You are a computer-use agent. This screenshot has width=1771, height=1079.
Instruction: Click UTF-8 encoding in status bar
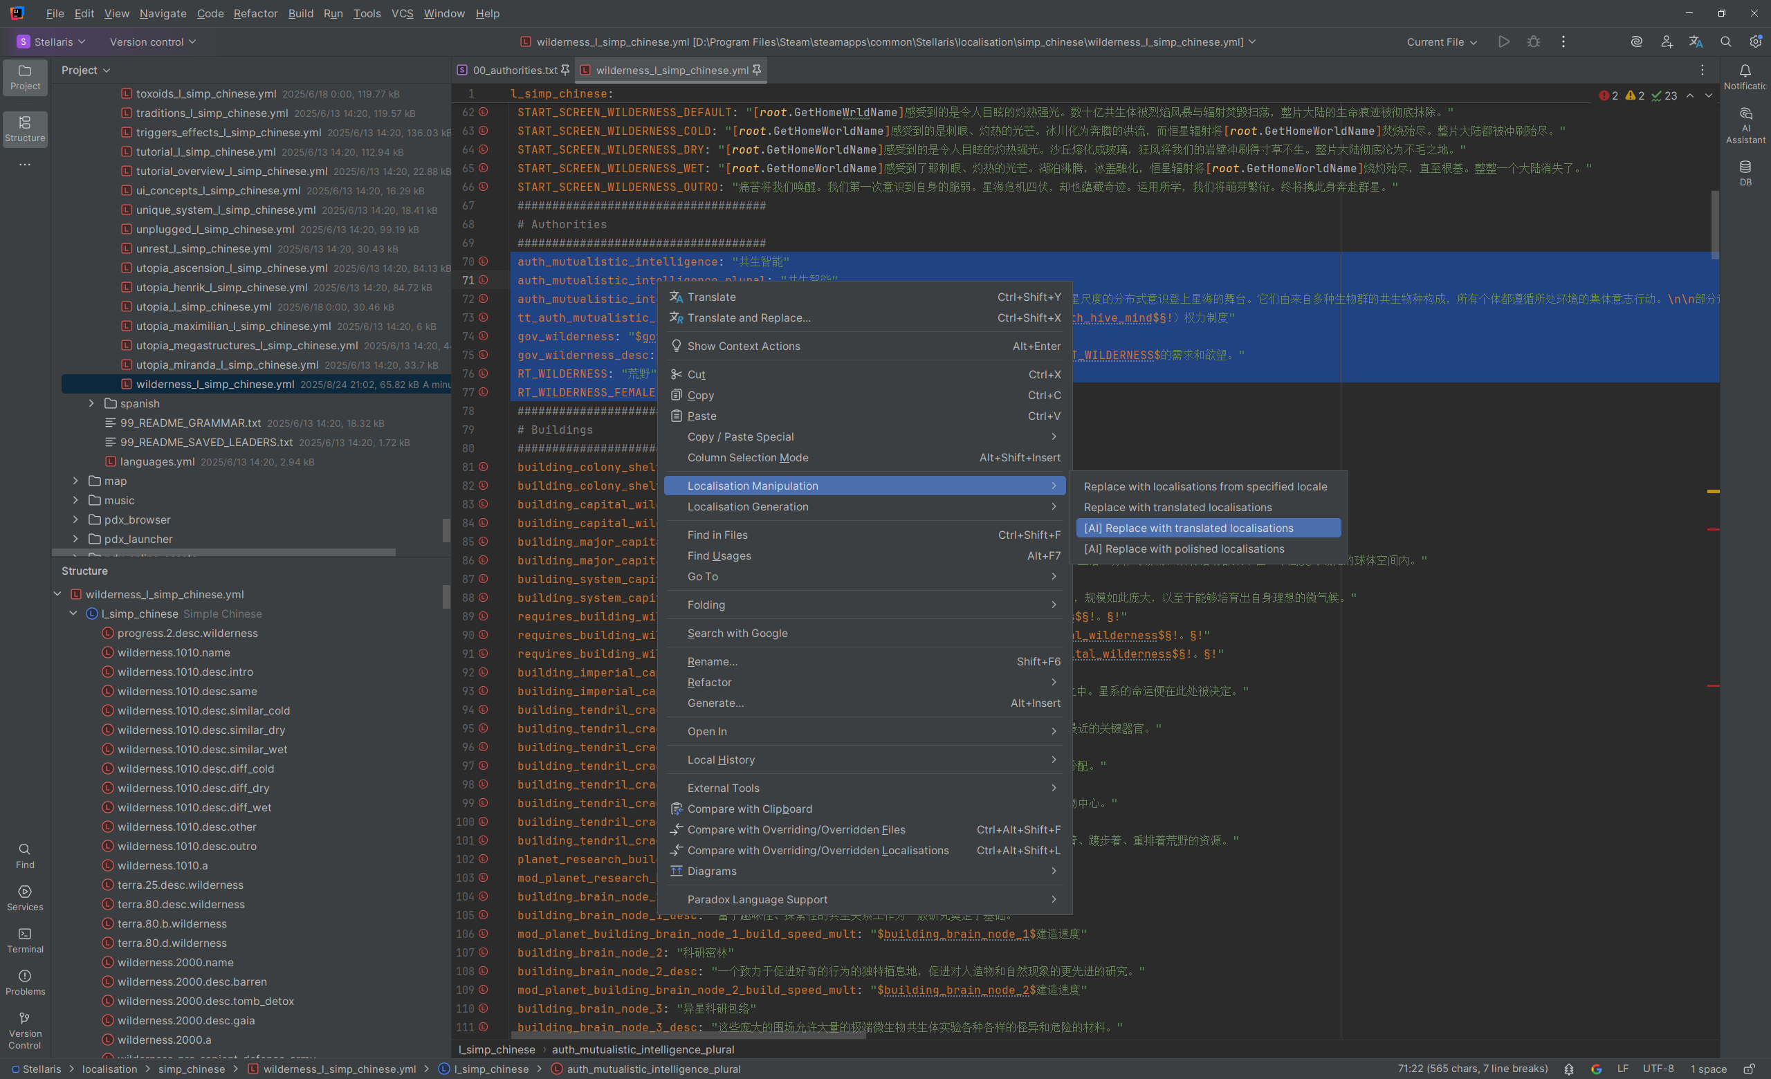1658,1069
